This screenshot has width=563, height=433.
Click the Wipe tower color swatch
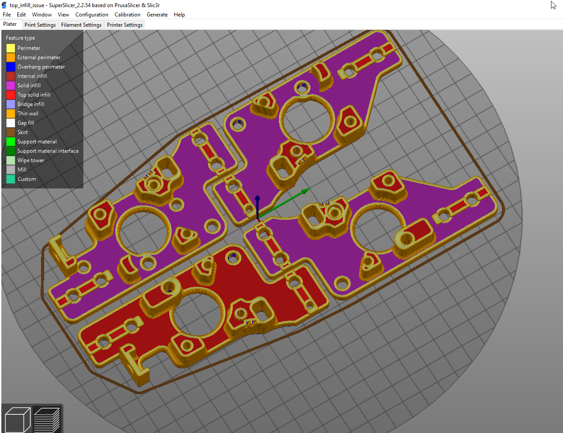tap(11, 160)
